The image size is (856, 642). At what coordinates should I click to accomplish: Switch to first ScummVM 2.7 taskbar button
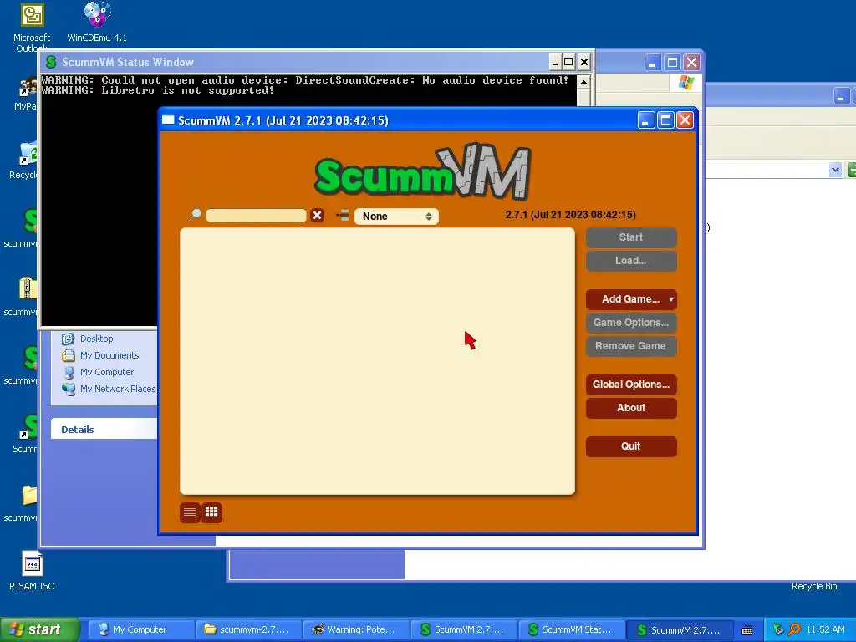point(463,629)
